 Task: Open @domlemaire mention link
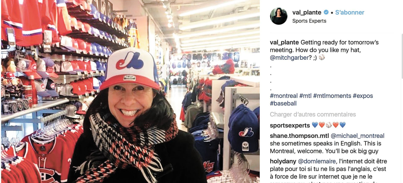coord(317,161)
